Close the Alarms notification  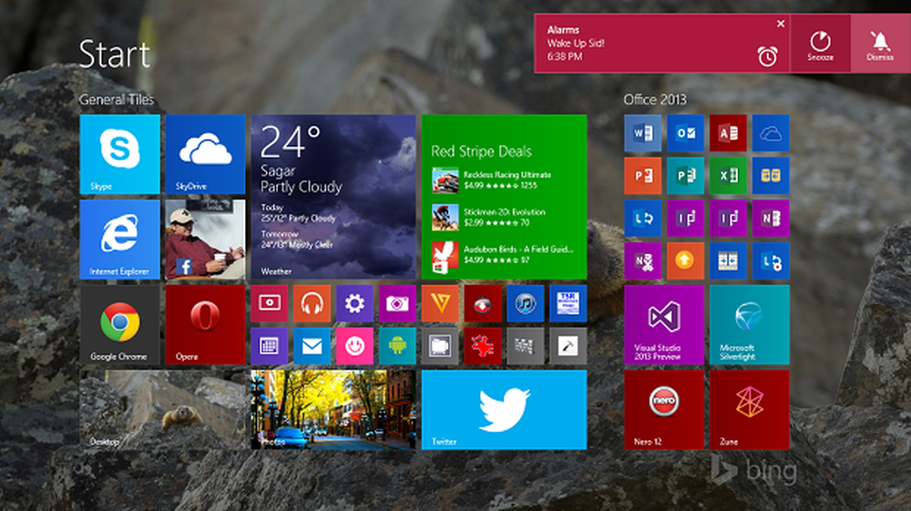pyautogui.click(x=781, y=24)
